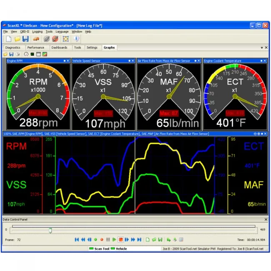Screen dimensions: 271x271
Task: Open the Tools menu in menu bar
Action: pos(49,32)
